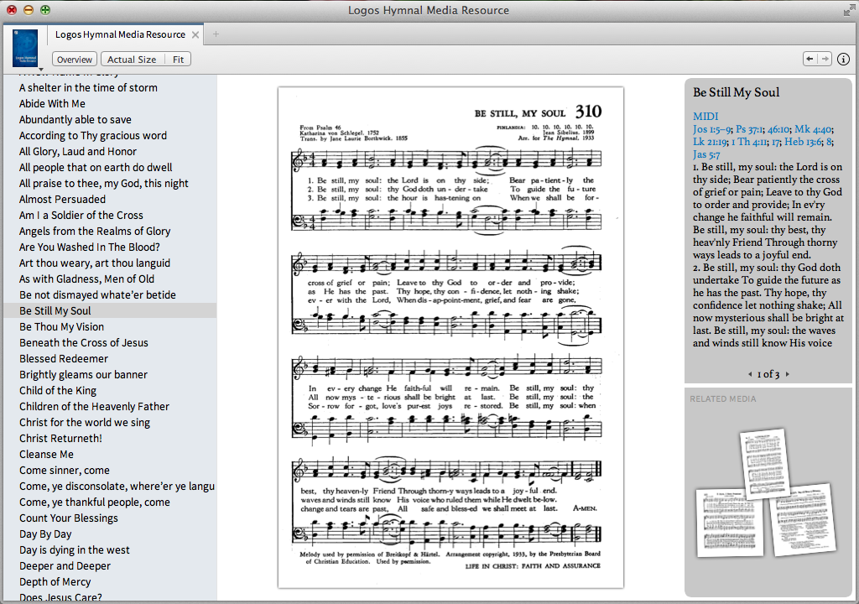This screenshot has width=859, height=604.
Task: Open the Jas 5:7 reference link
Action: click(x=706, y=154)
